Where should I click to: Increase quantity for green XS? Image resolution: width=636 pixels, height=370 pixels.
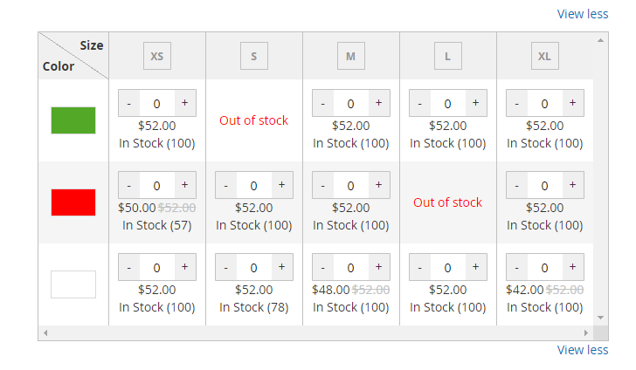click(184, 103)
